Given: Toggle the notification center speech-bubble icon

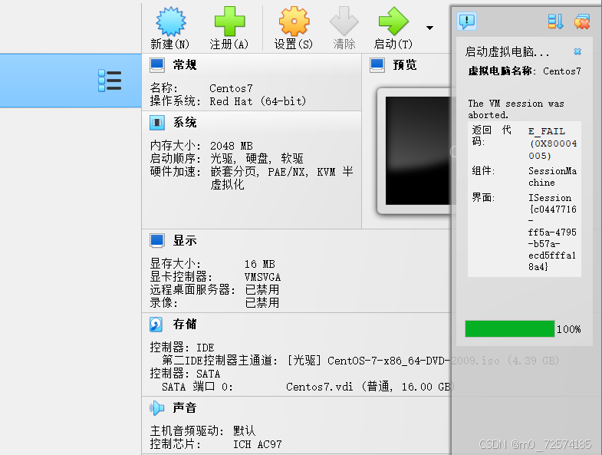Looking at the screenshot, I should (x=467, y=21).
